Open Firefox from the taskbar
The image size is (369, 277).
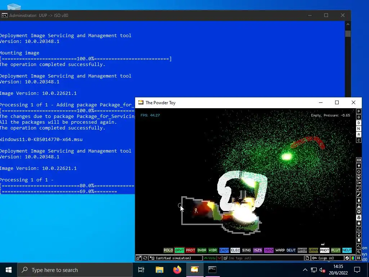pyautogui.click(x=177, y=270)
